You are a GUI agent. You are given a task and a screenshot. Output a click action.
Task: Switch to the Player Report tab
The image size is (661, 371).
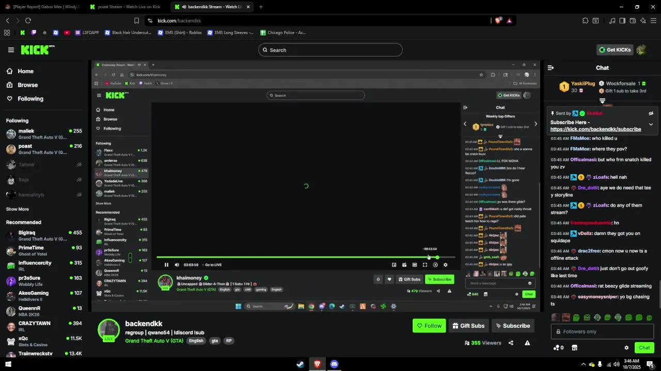[42, 7]
